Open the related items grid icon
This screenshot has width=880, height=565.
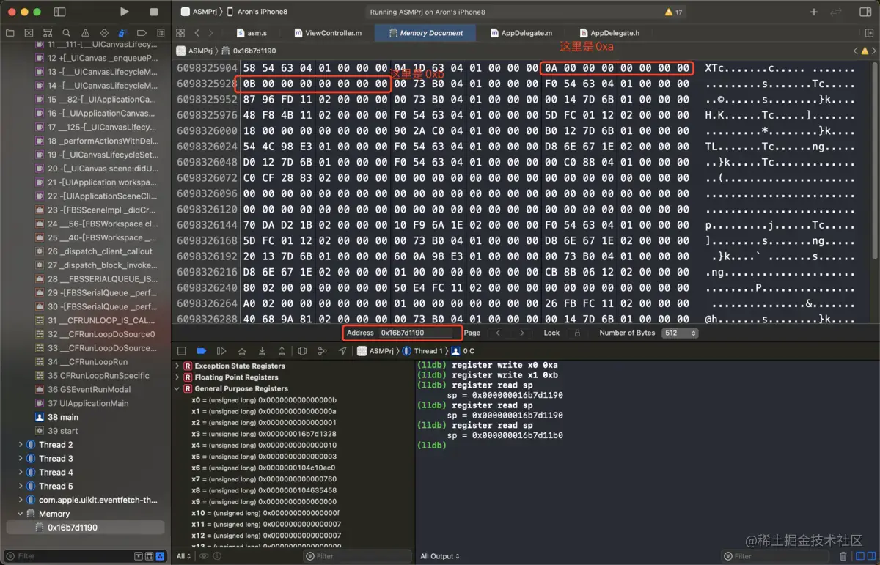tap(180, 33)
